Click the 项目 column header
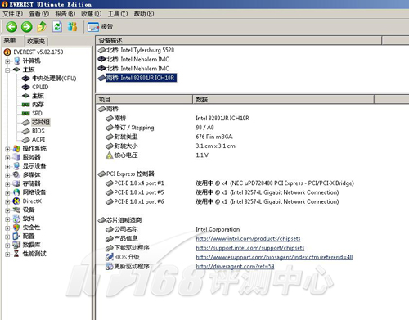Viewport: 409px width, 320px height. pos(144,100)
